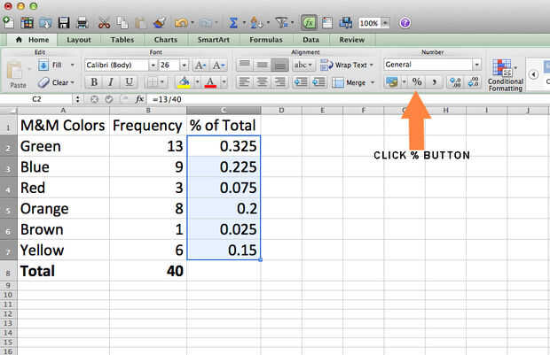
Task: Center text horizontally
Action: point(262,82)
